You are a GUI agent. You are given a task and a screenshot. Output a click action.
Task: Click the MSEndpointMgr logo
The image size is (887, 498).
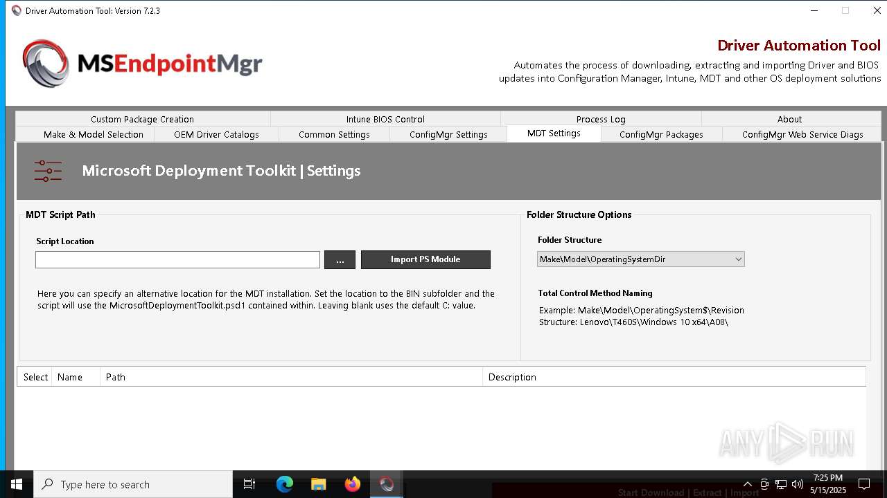click(142, 64)
